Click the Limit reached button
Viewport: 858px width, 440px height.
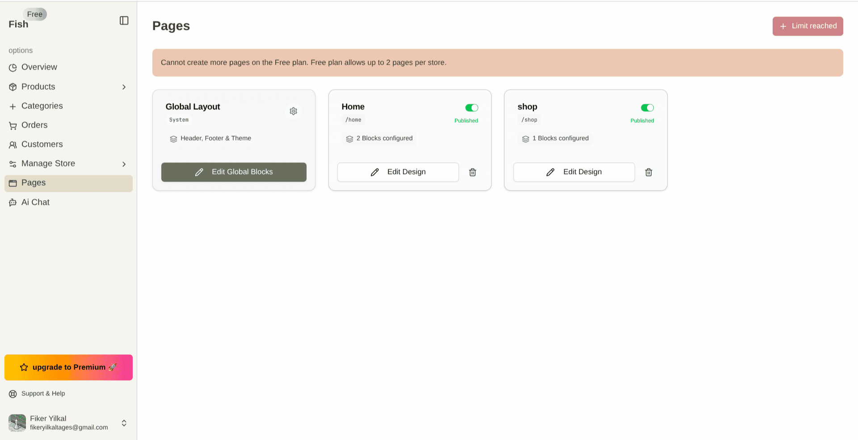(808, 26)
